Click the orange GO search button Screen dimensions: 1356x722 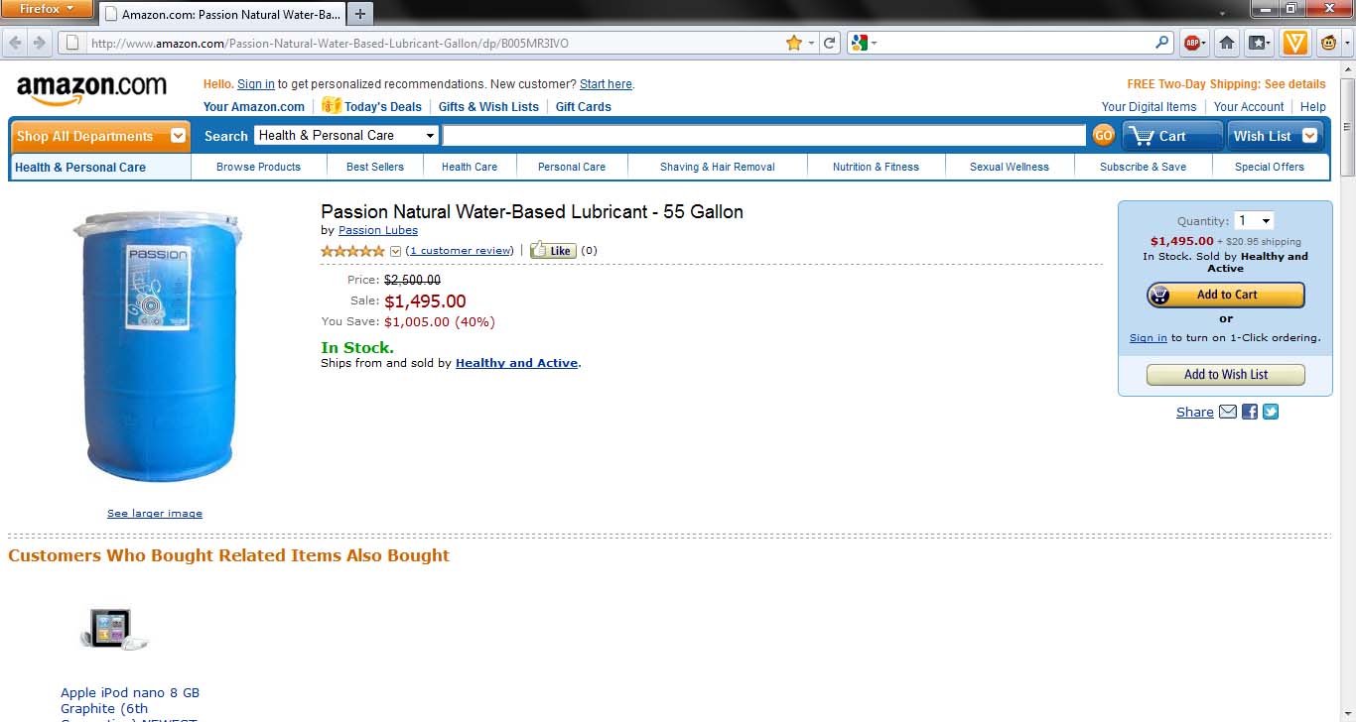pos(1103,136)
